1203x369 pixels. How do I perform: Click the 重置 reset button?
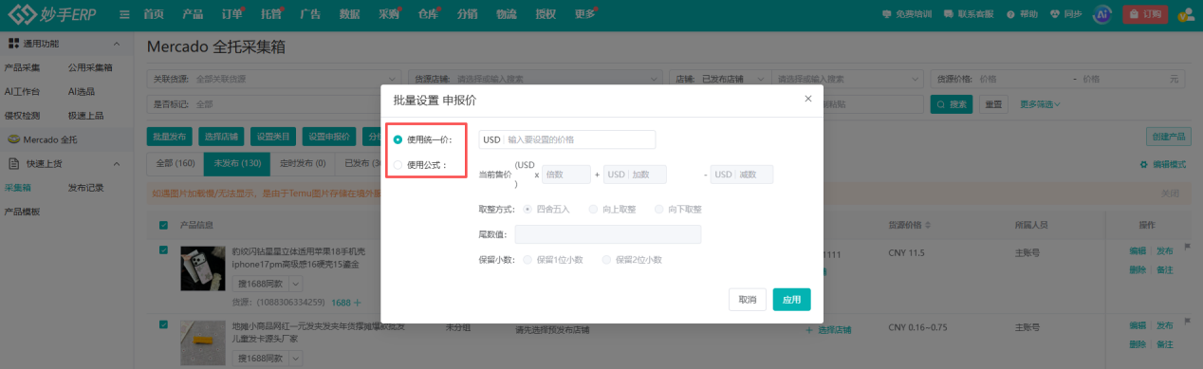coord(993,103)
